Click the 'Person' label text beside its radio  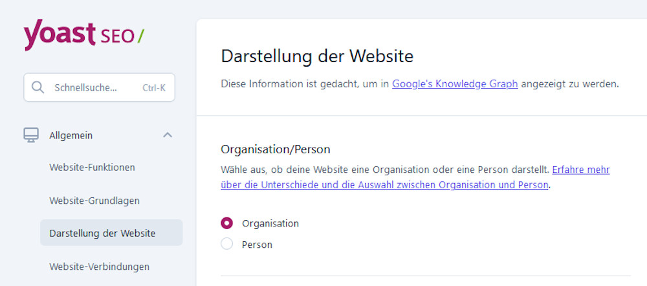(257, 245)
